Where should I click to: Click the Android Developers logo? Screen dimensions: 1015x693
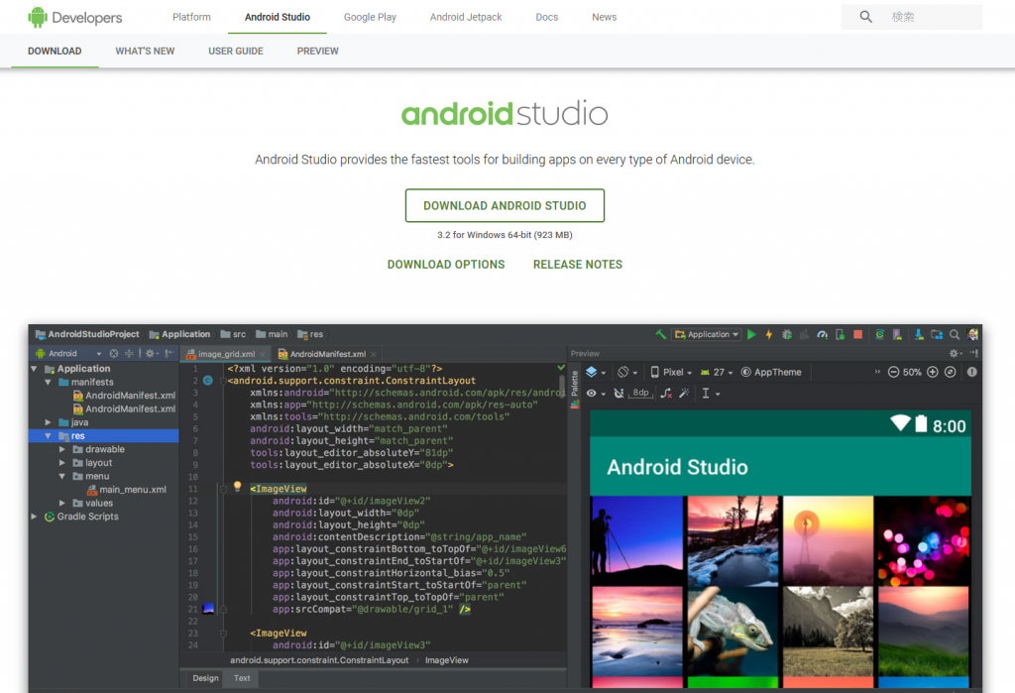click(x=75, y=18)
